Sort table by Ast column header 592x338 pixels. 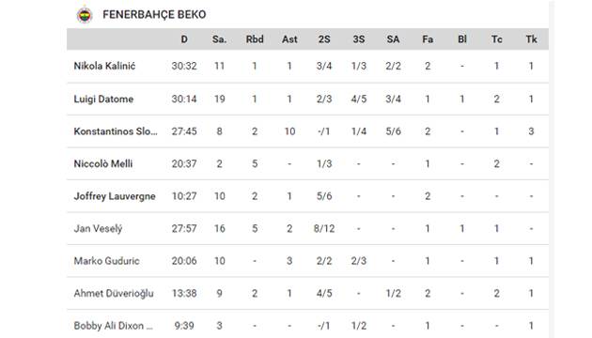(x=289, y=39)
